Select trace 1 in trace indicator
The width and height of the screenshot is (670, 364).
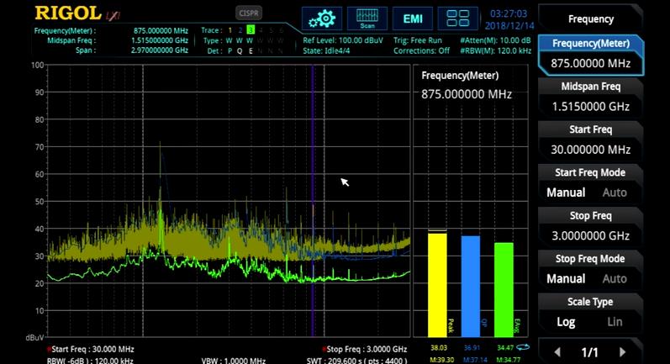coord(229,30)
